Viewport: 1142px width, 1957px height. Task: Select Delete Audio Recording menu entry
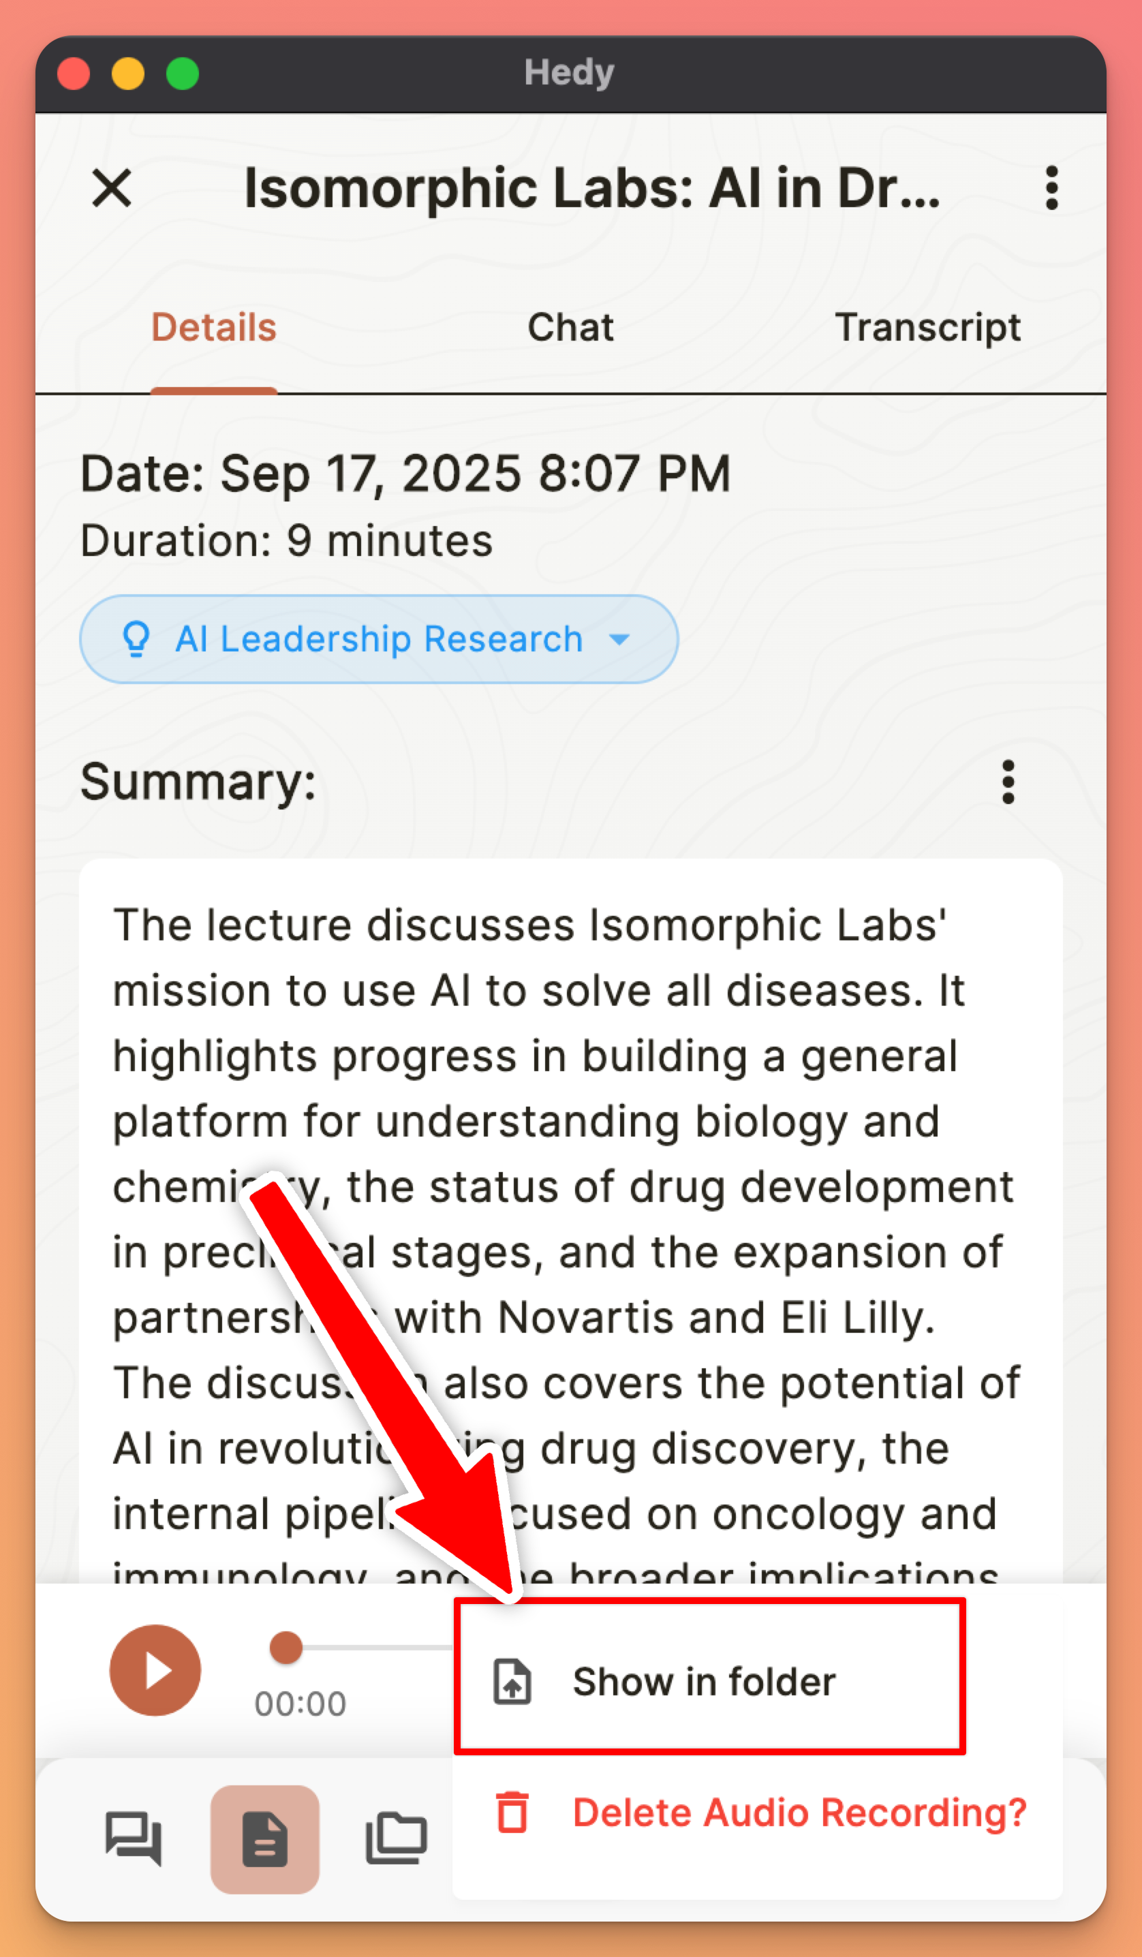coord(799,1812)
